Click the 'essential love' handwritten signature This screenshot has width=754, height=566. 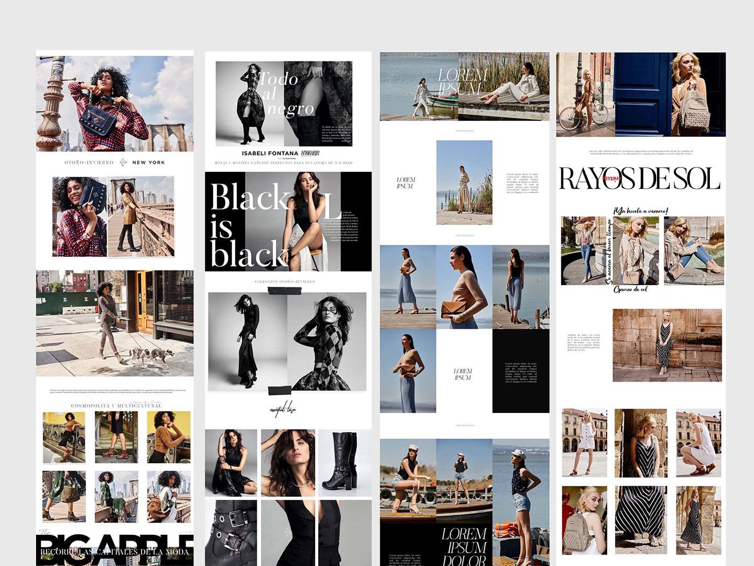[283, 410]
